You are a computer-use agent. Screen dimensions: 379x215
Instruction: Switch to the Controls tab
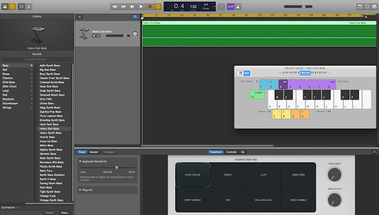point(232,152)
